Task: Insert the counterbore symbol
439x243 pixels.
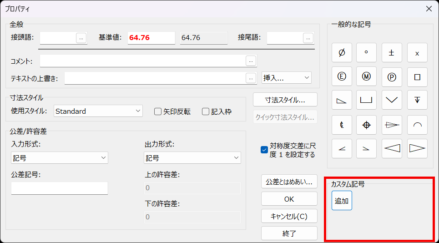Action: point(366,100)
